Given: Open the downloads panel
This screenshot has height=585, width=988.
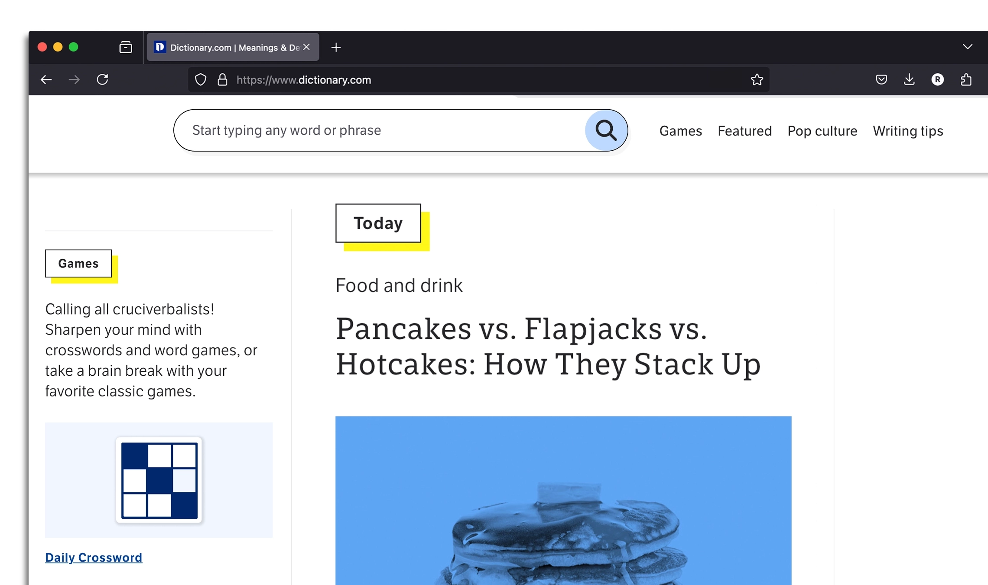Looking at the screenshot, I should 909,79.
